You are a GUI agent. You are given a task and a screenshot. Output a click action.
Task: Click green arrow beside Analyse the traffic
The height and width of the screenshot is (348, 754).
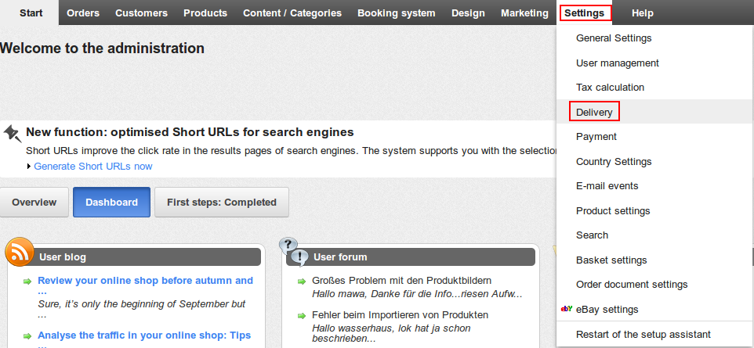(x=27, y=336)
